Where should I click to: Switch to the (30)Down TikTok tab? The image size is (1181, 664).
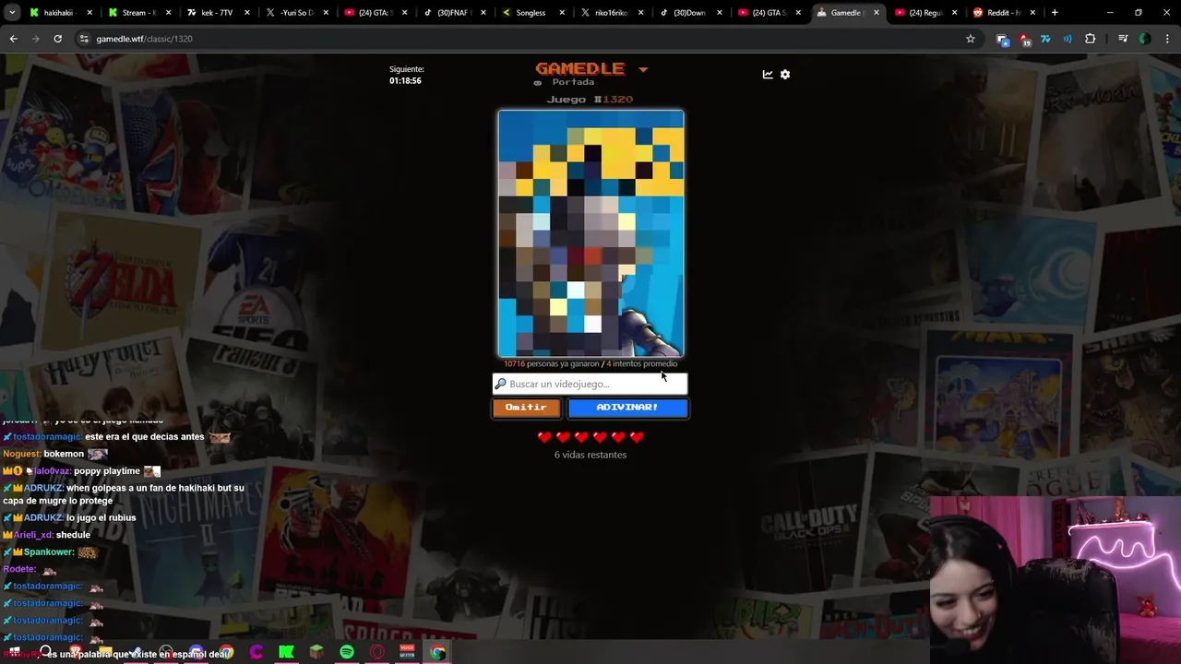tap(691, 13)
